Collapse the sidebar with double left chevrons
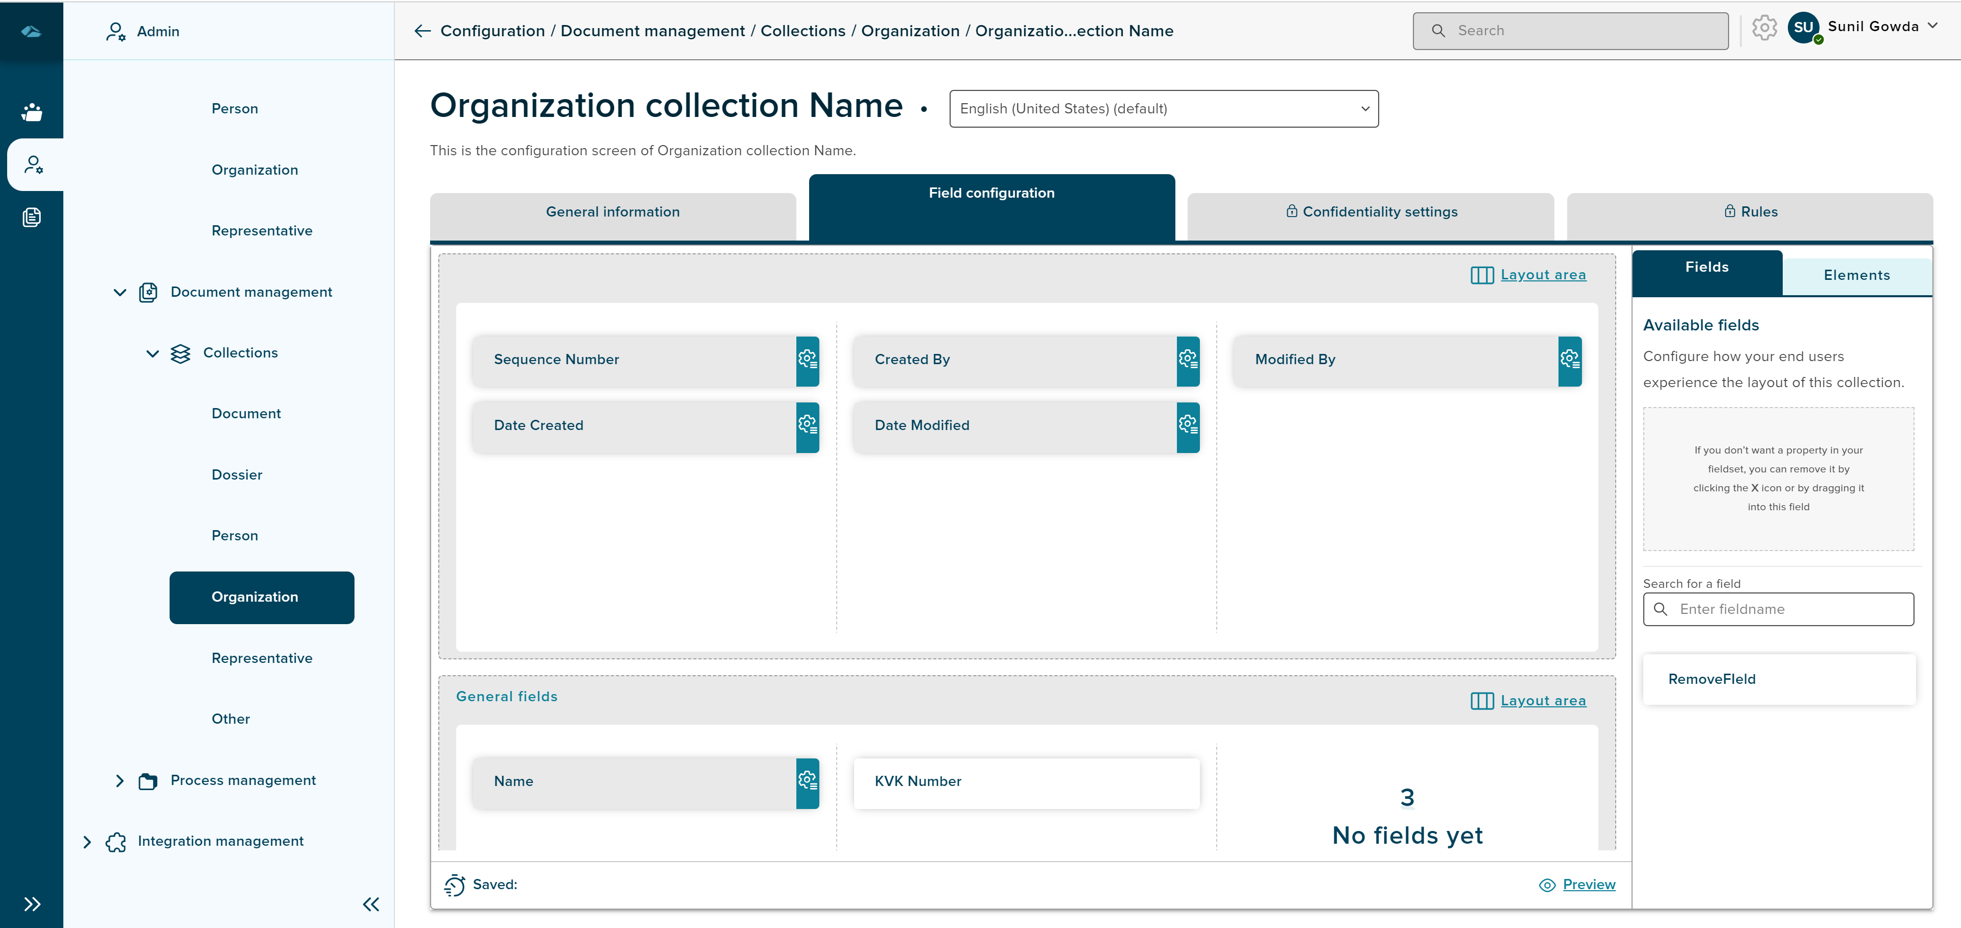 (x=371, y=905)
